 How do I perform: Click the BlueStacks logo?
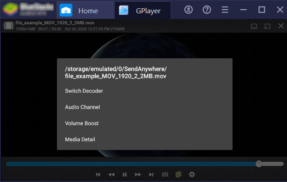pos(11,9)
